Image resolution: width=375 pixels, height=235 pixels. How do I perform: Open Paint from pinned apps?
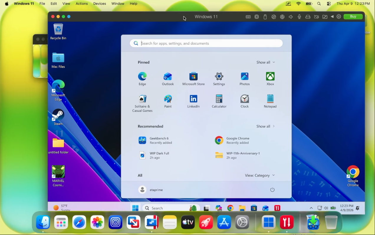[x=168, y=101]
